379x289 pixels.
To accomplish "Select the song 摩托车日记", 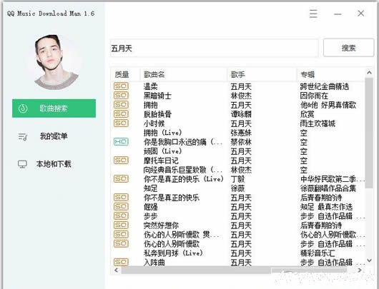I will (x=161, y=161).
